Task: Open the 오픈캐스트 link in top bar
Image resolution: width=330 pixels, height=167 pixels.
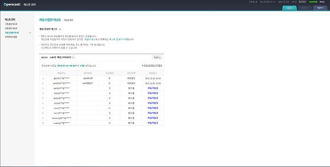Action: pos(253,2)
